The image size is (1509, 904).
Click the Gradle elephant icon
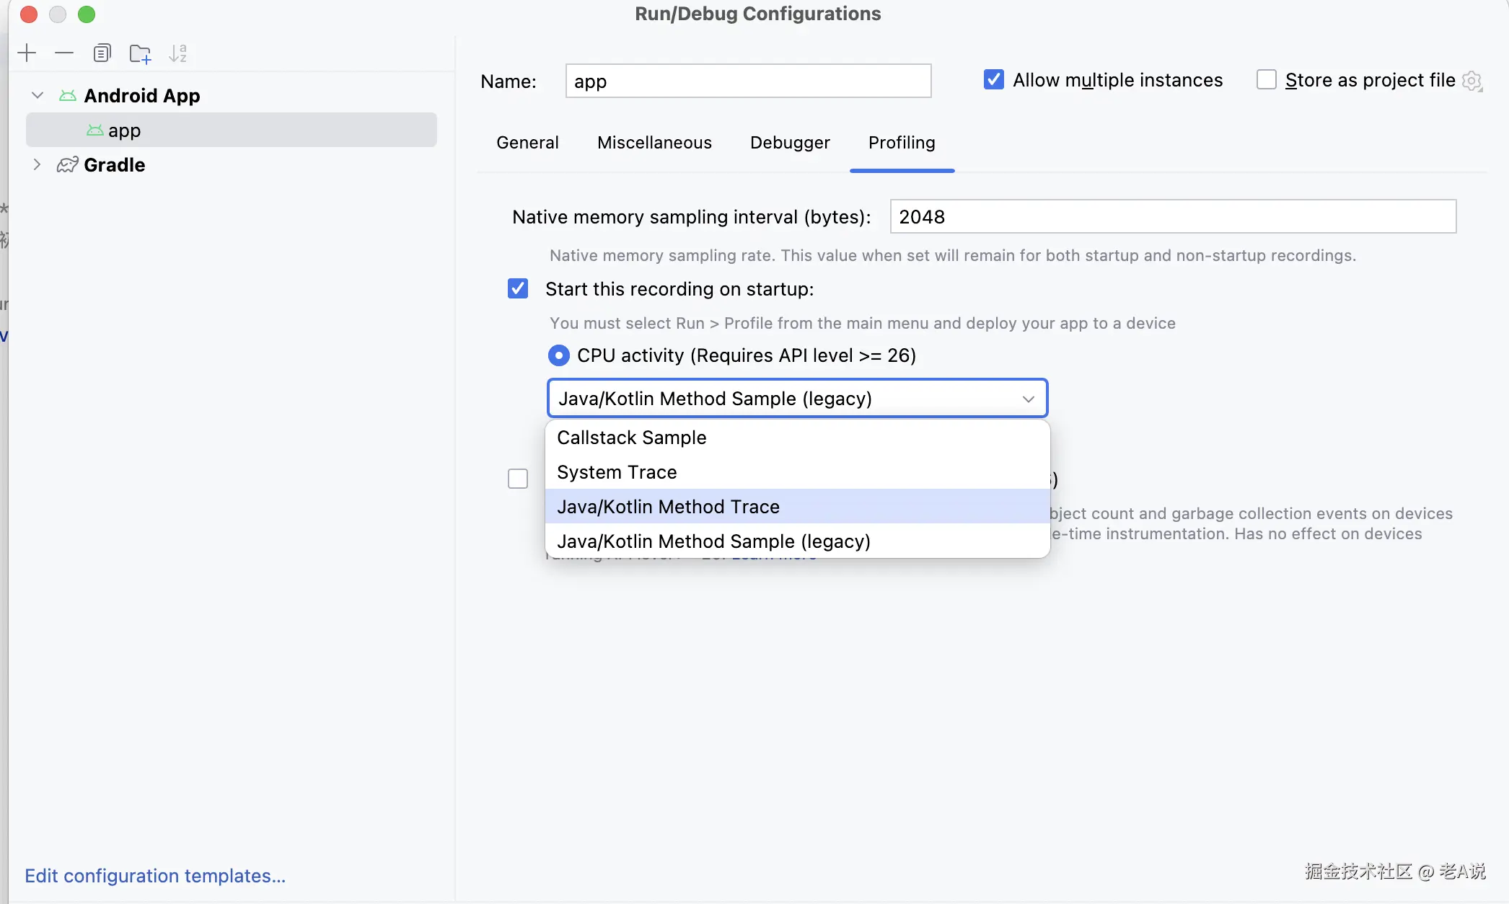click(67, 165)
